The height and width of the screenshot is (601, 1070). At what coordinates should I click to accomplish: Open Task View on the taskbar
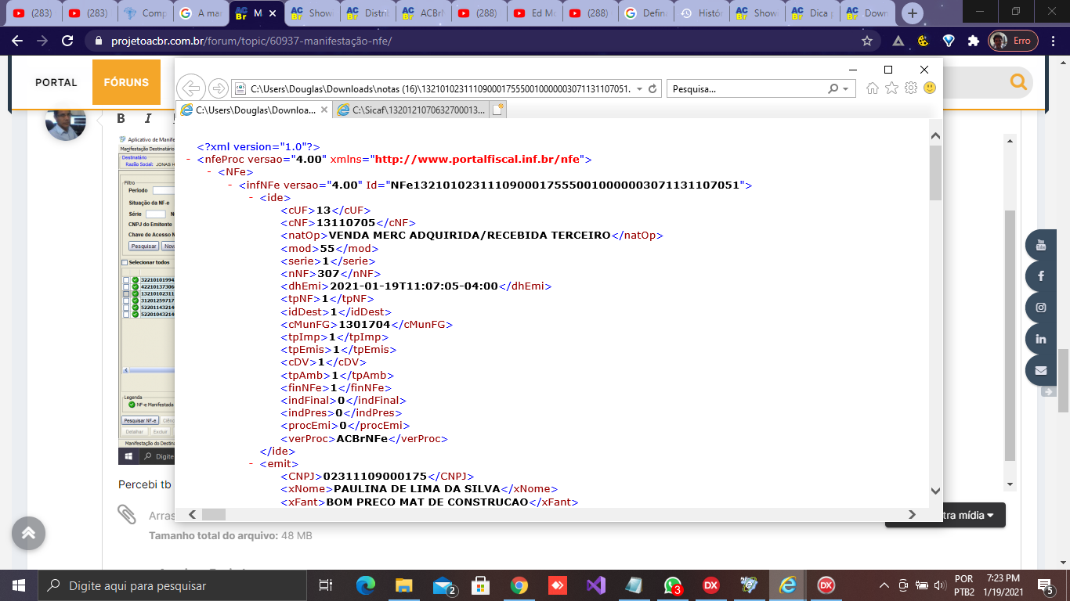pyautogui.click(x=326, y=585)
